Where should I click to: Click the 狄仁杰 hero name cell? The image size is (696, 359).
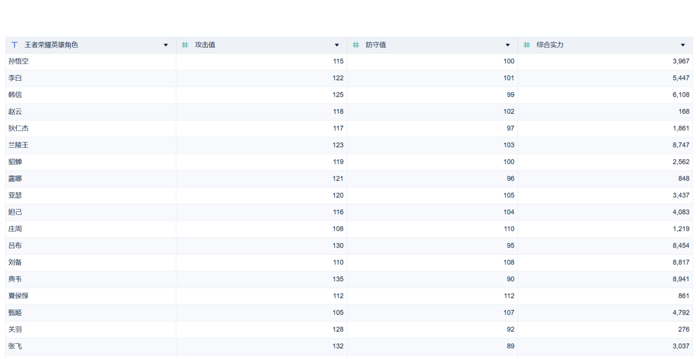pyautogui.click(x=91, y=128)
